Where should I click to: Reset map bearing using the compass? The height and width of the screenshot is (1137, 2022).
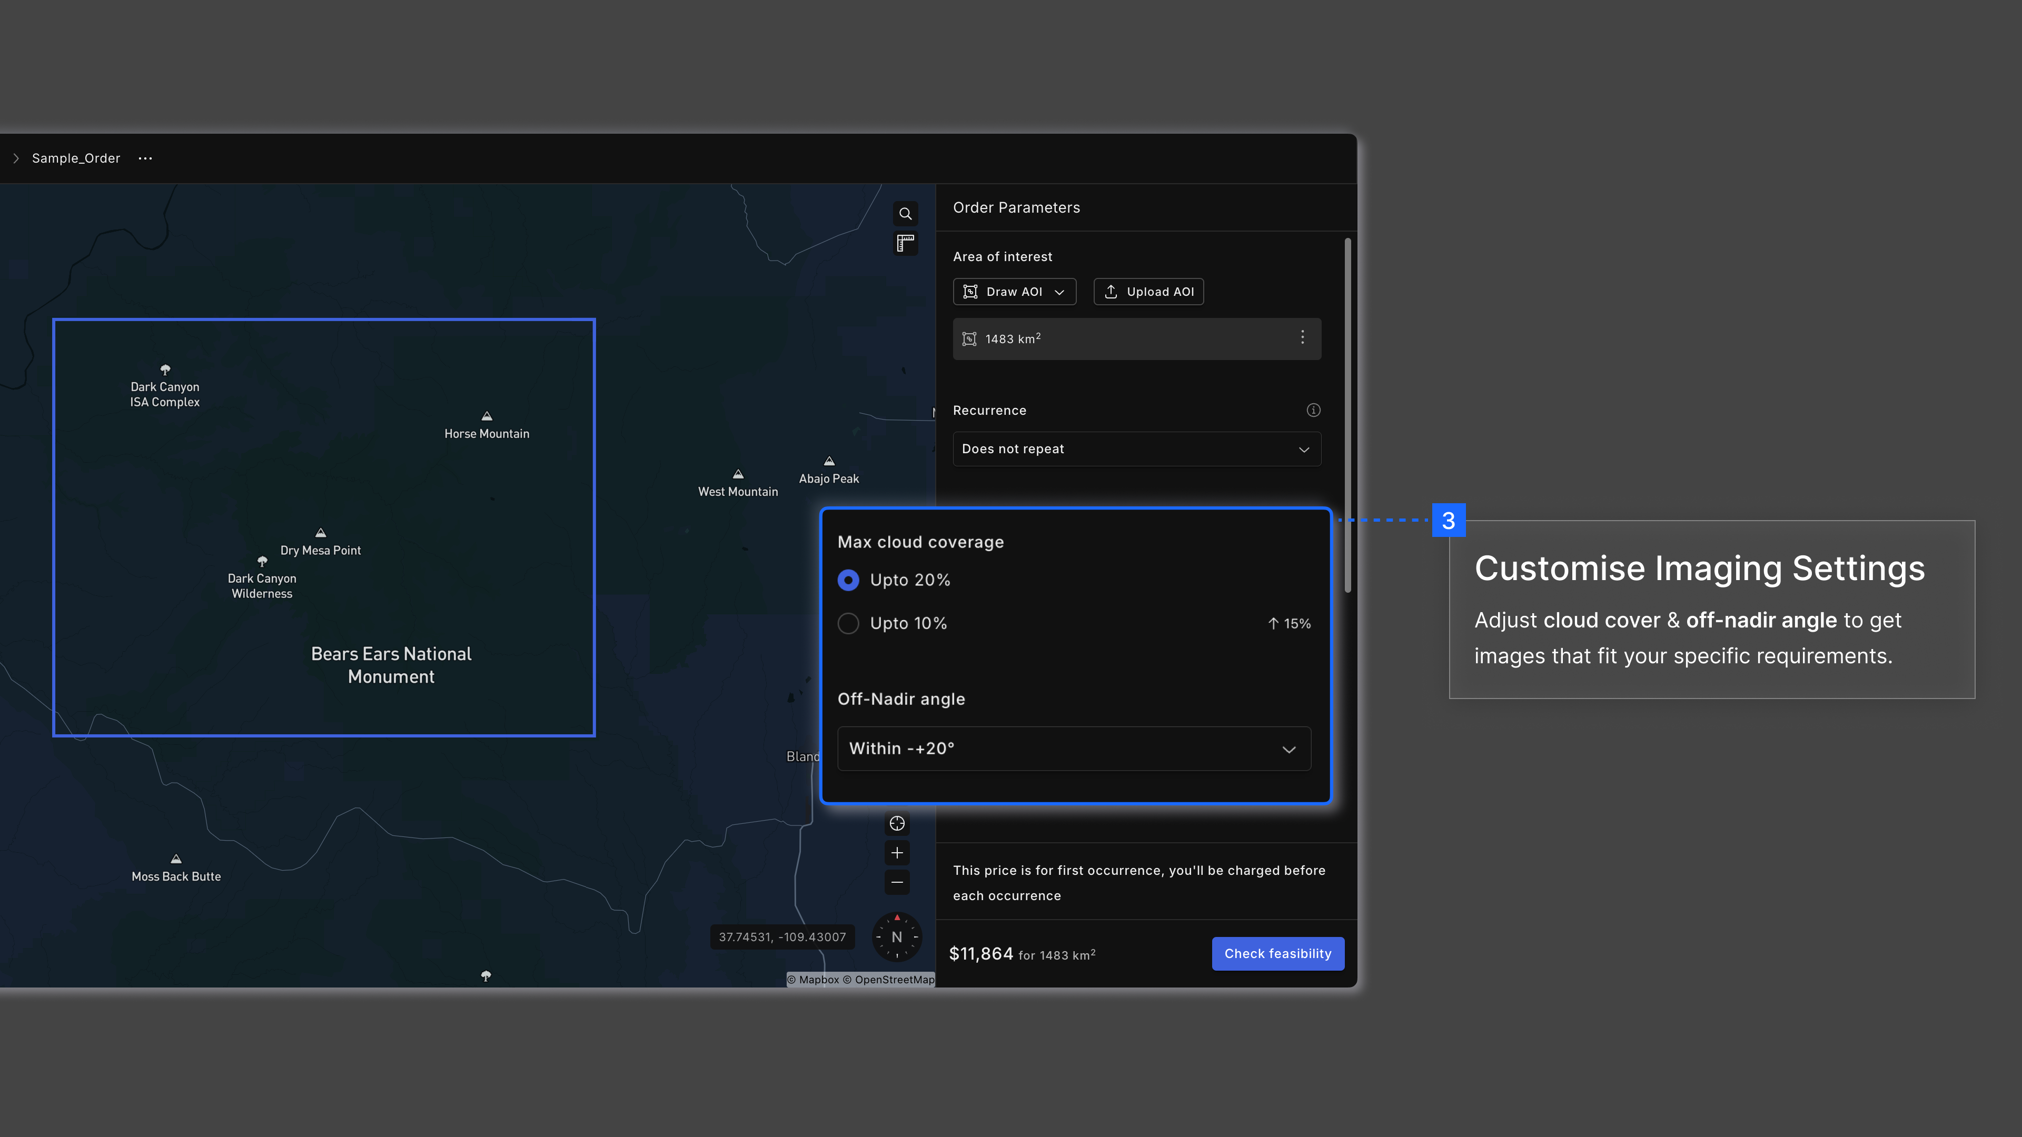click(x=897, y=937)
